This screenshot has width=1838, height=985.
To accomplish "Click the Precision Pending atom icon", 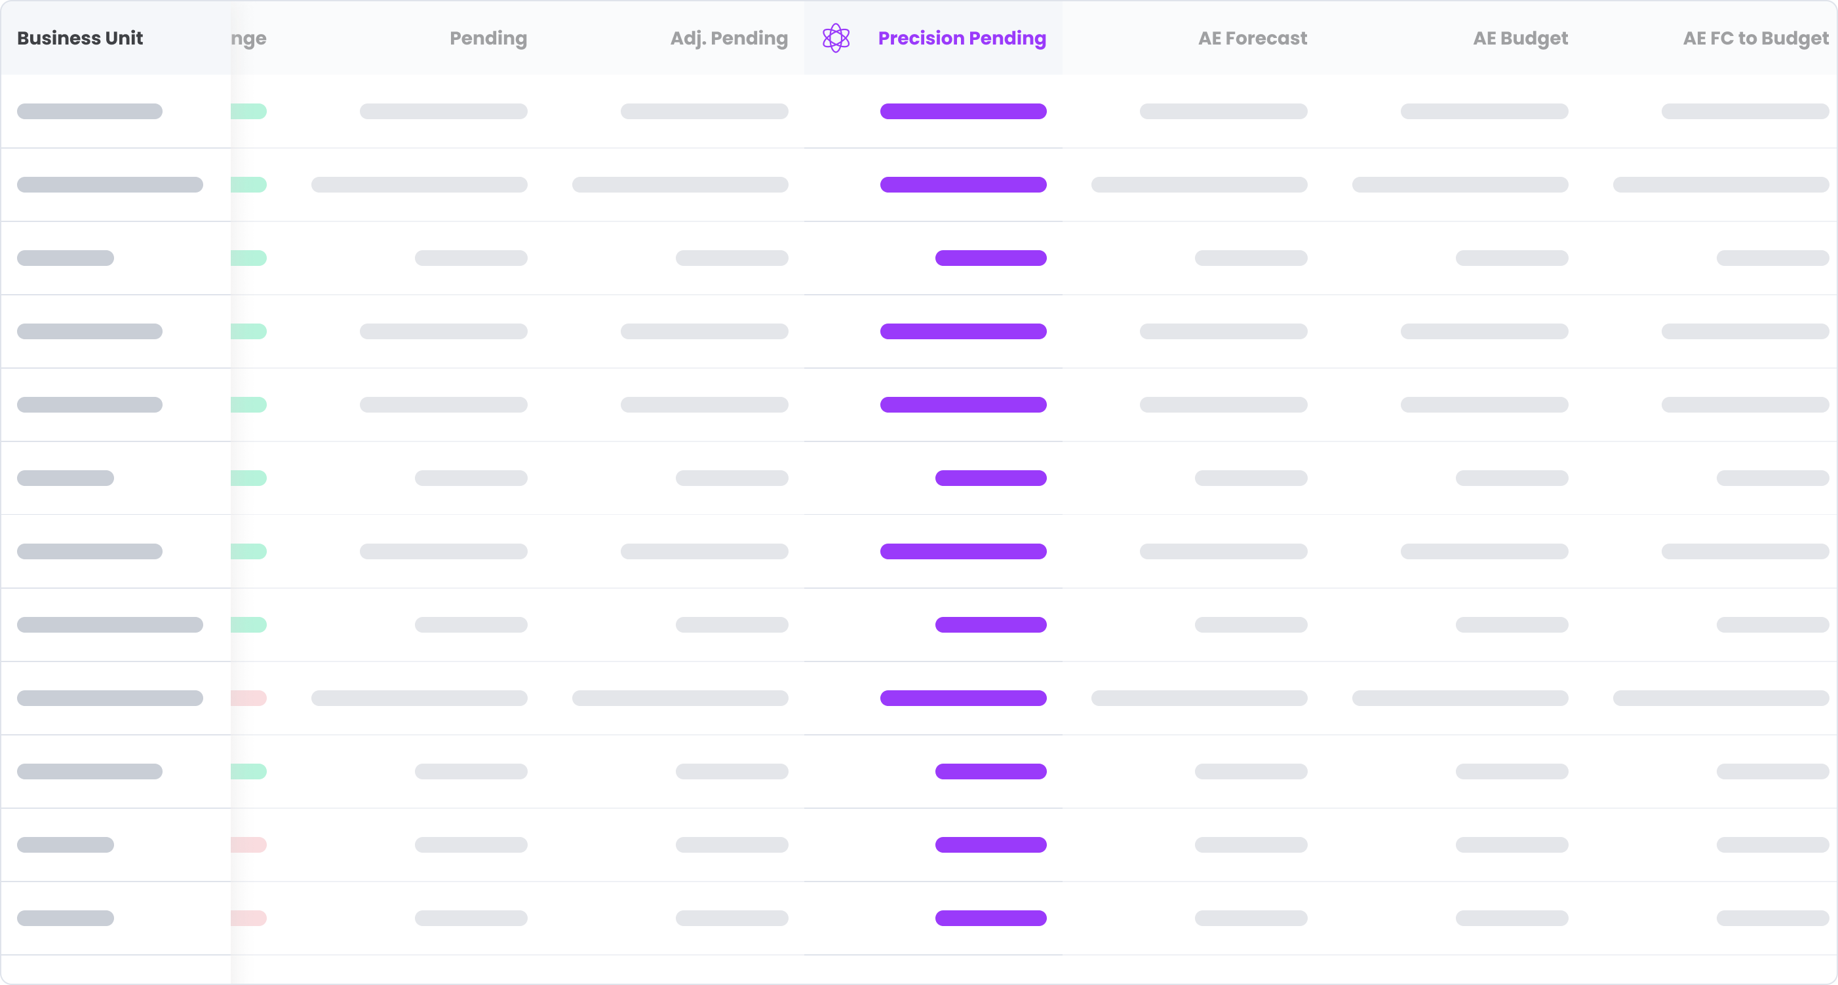I will tap(836, 38).
